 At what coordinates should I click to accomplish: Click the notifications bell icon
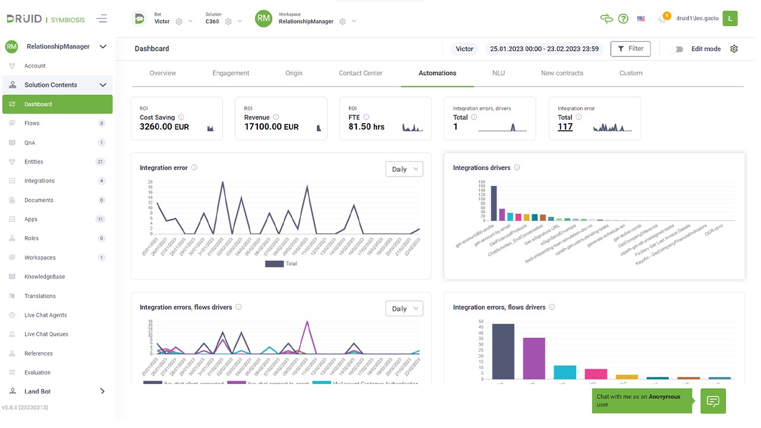pyautogui.click(x=662, y=18)
